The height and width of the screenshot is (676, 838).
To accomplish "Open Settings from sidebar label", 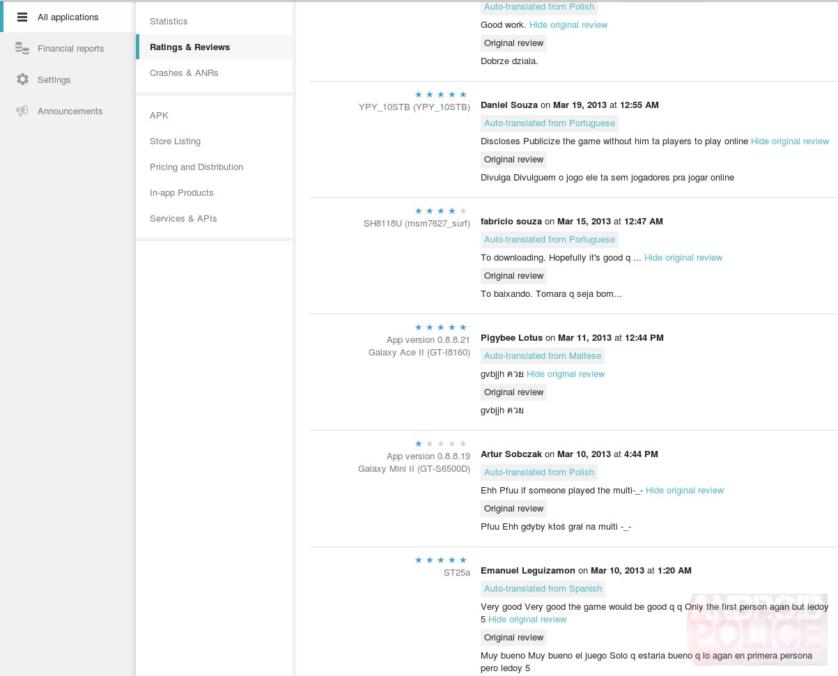I will pos(54,80).
